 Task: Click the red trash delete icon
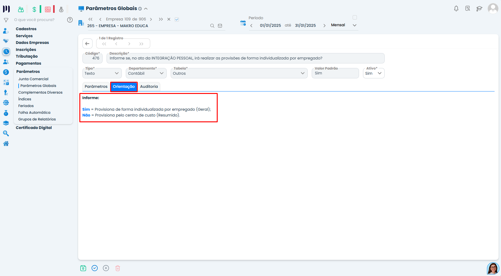[x=118, y=268]
